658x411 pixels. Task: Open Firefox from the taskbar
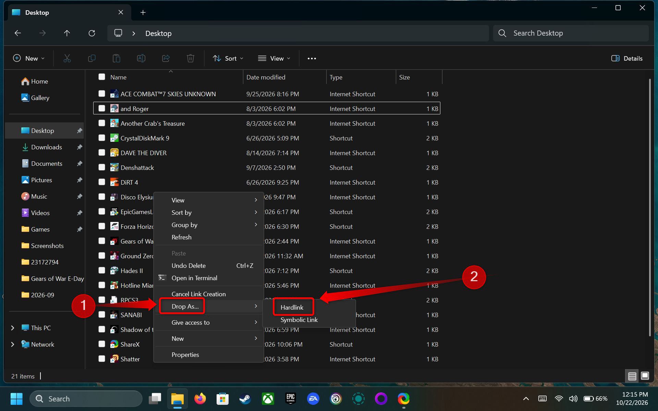200,399
